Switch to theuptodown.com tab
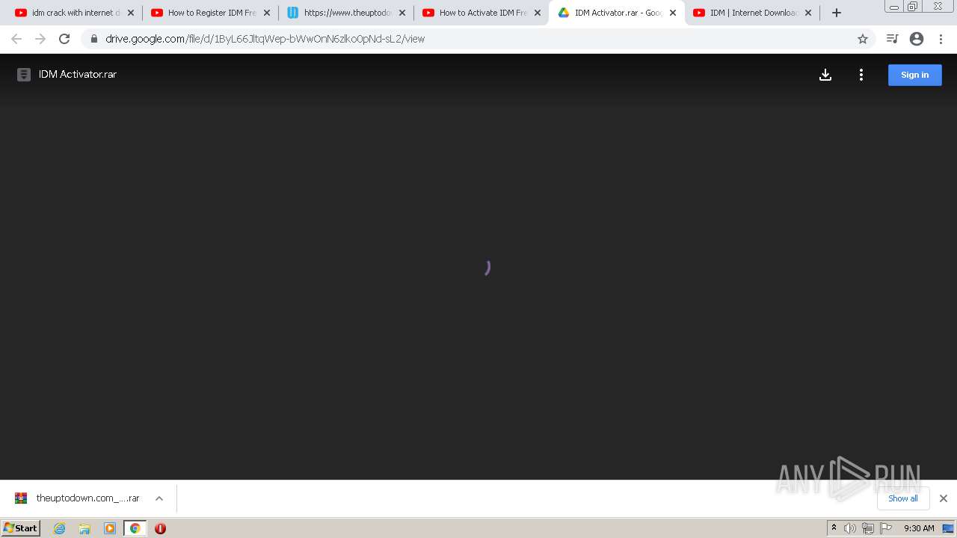 tap(346, 13)
